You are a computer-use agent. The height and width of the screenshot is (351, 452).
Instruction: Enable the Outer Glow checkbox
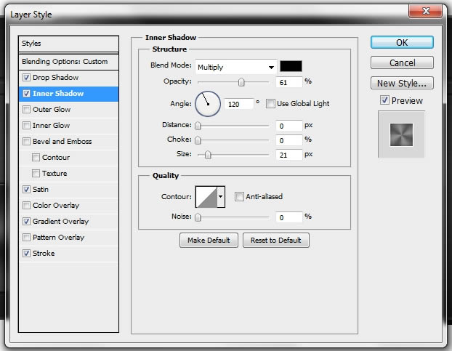(x=26, y=110)
